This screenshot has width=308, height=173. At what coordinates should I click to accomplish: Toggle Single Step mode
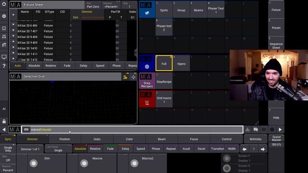pyautogui.click(x=8, y=149)
